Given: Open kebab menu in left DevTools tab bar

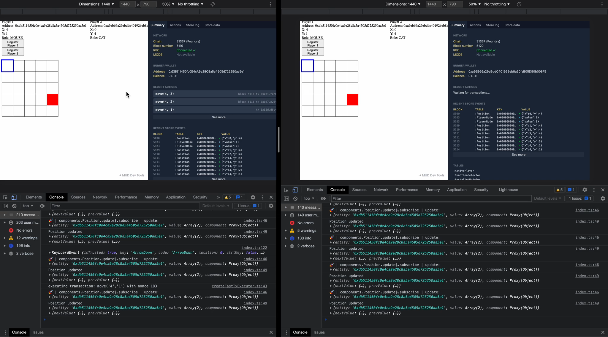Looking at the screenshot, I should point(262,197).
